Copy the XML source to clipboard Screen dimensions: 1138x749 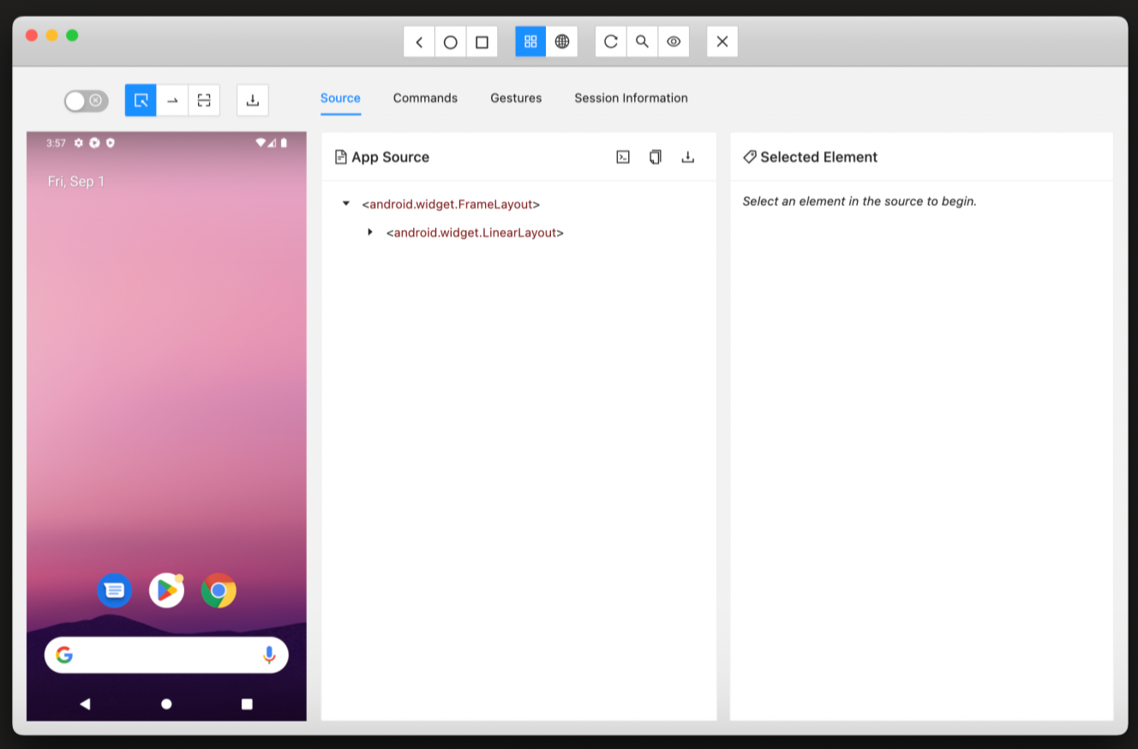[655, 157]
